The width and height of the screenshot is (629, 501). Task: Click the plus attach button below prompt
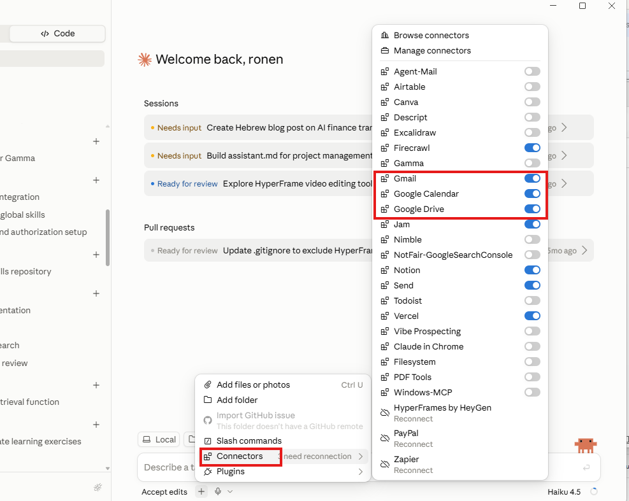(201, 491)
